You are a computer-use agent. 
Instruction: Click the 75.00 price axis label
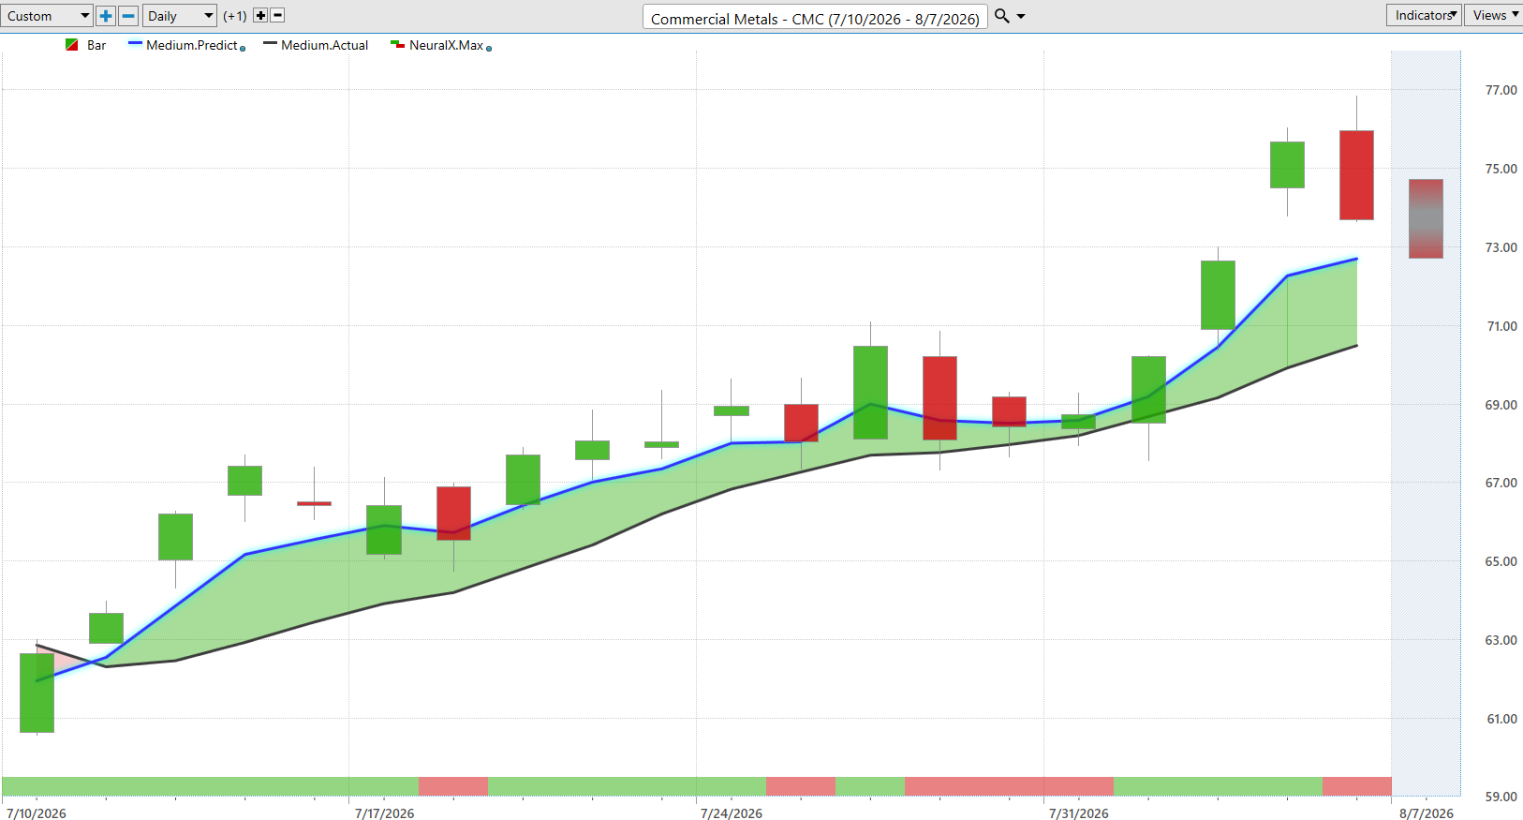[x=1501, y=169]
